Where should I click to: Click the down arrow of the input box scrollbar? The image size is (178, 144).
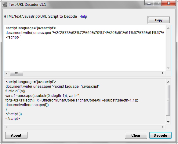168,68
